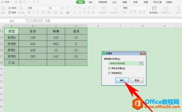Click the table data source input field

click(123, 63)
